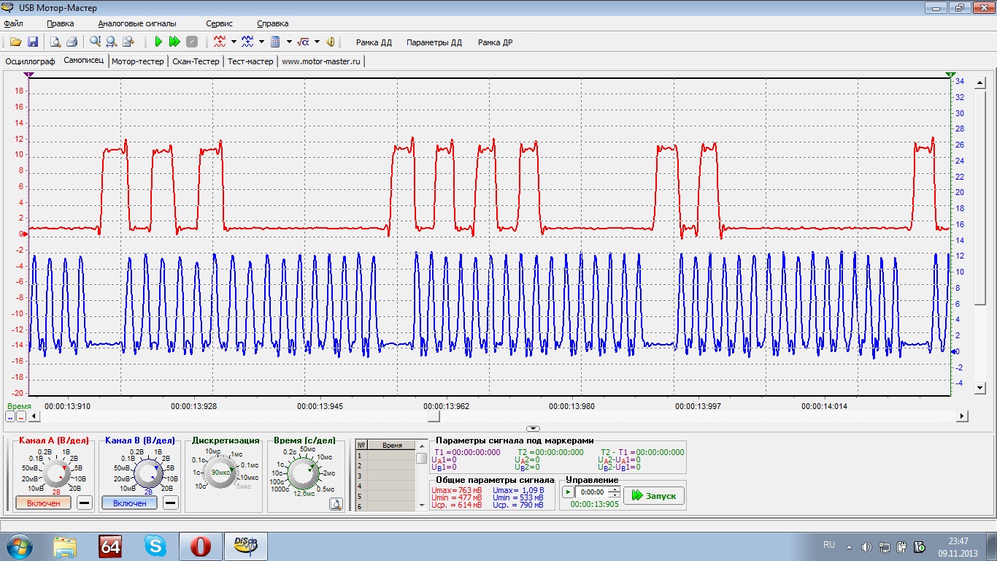Save recording with floppy disk icon
Image resolution: width=997 pixels, height=561 pixels.
pyautogui.click(x=33, y=42)
